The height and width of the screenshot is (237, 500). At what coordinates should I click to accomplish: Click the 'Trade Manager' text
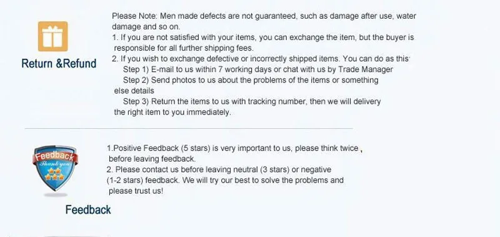click(x=366, y=69)
